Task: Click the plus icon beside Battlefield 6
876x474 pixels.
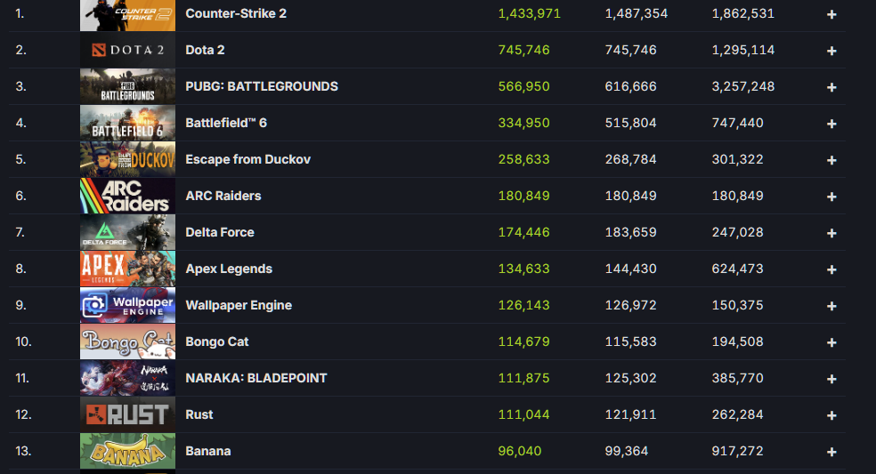Action: 831,124
